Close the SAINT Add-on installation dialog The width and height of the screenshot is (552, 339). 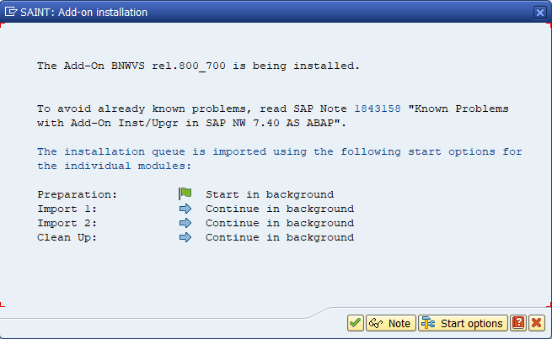[x=539, y=13]
